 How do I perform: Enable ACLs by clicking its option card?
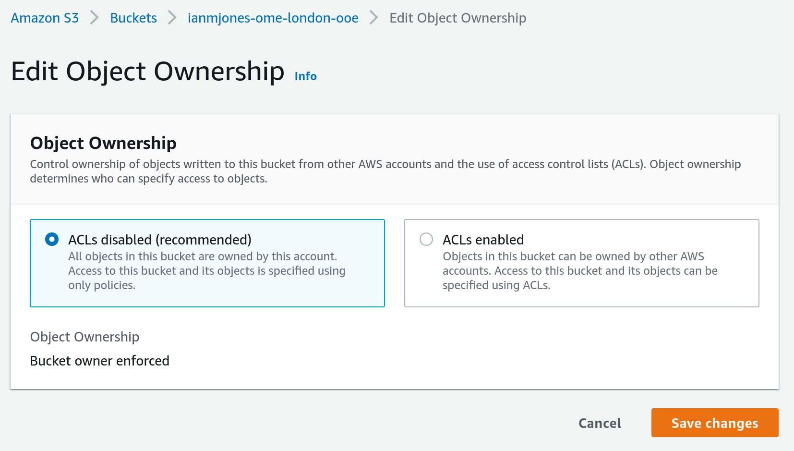581,263
